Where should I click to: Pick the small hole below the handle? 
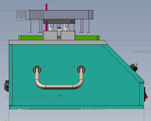tap(59, 95)
